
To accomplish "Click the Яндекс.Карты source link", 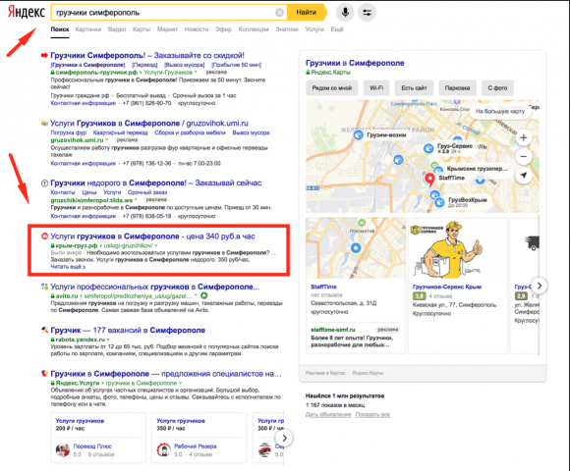I will tap(330, 73).
